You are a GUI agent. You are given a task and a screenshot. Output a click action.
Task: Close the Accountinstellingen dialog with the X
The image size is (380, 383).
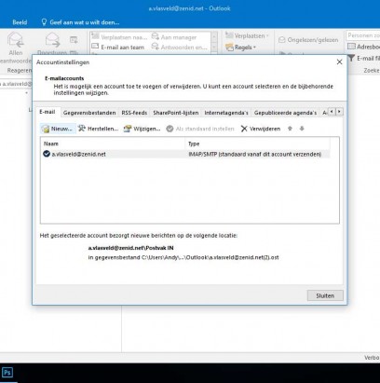click(339, 62)
